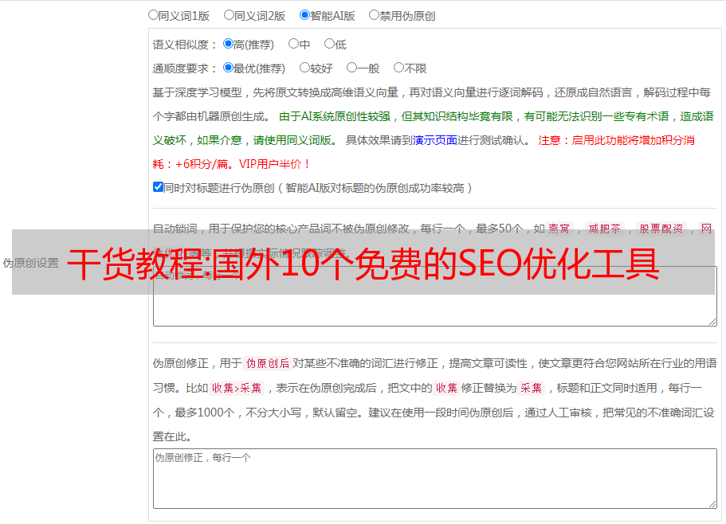Set 通顺度要求 to 最优(推荐)
The height and width of the screenshot is (524, 726).
coord(228,68)
